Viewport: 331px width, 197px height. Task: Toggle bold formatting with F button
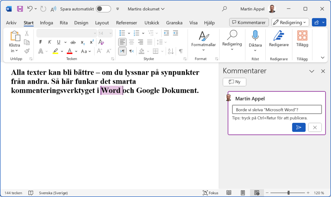(41, 42)
